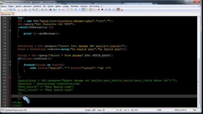Click the "UNIX" entry in the status bar

tap(159, 110)
